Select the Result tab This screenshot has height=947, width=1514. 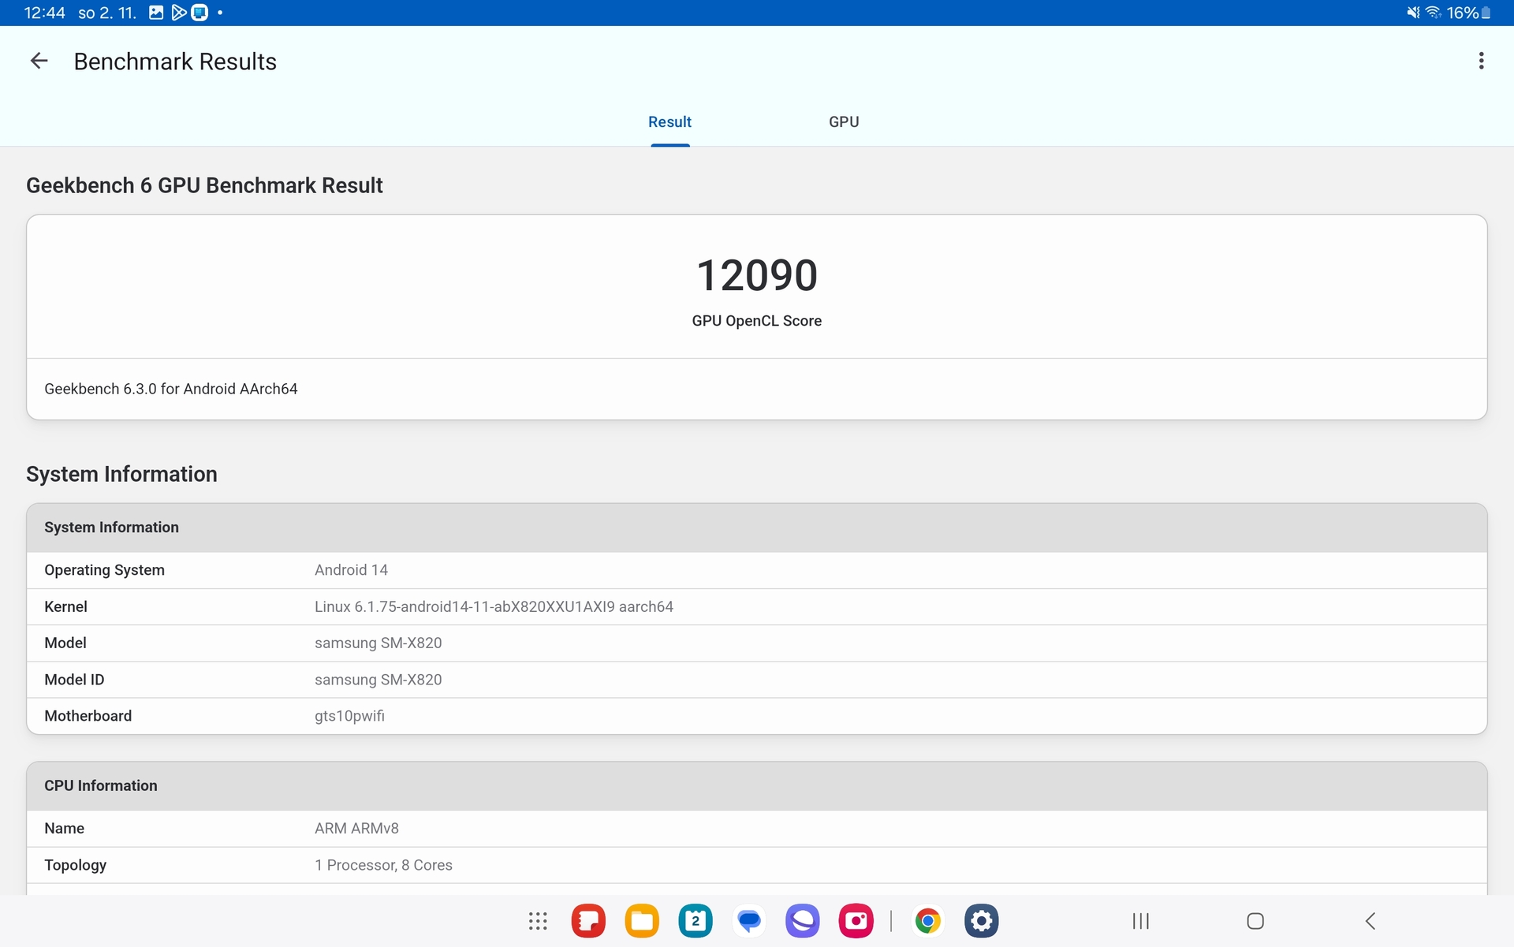tap(669, 121)
